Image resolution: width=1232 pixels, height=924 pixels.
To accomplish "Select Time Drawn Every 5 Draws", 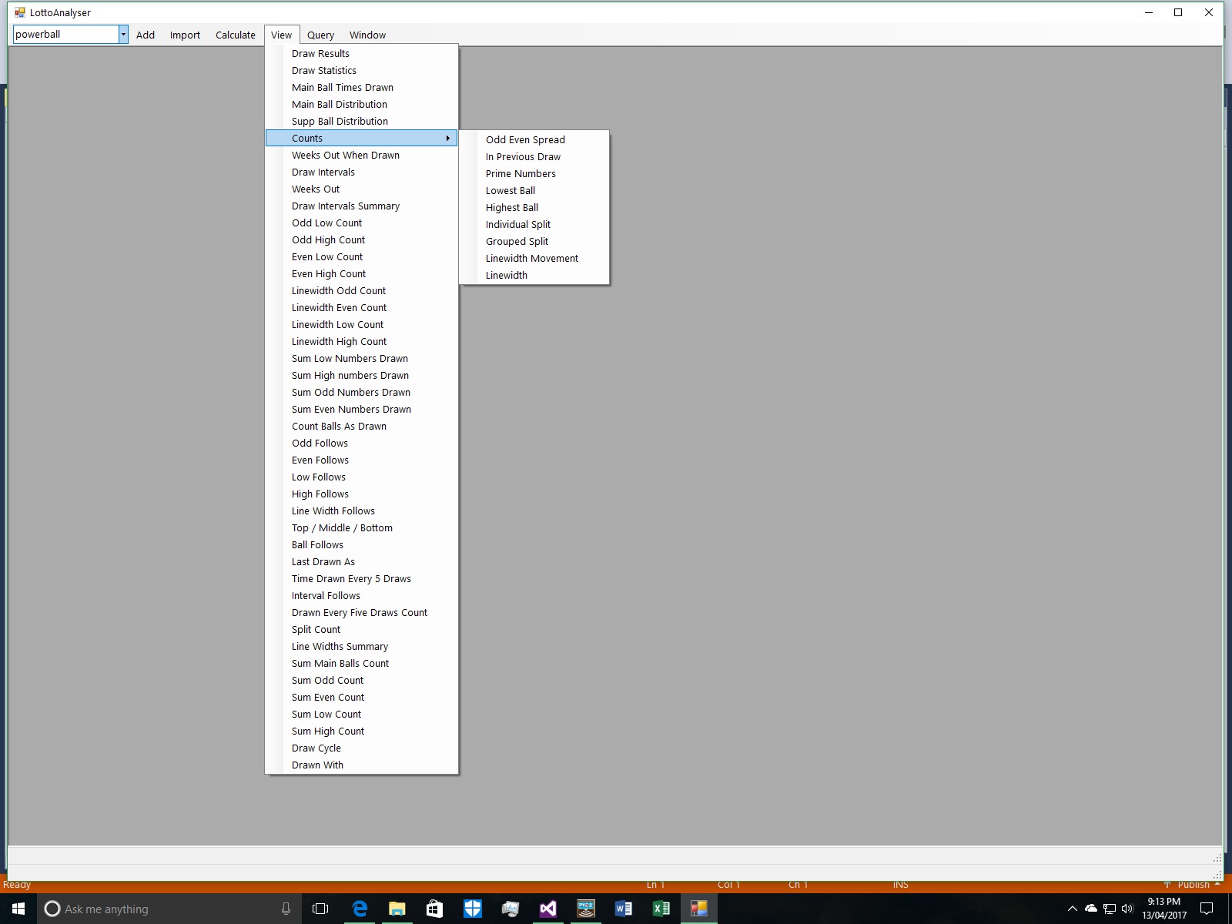I will click(x=361, y=578).
